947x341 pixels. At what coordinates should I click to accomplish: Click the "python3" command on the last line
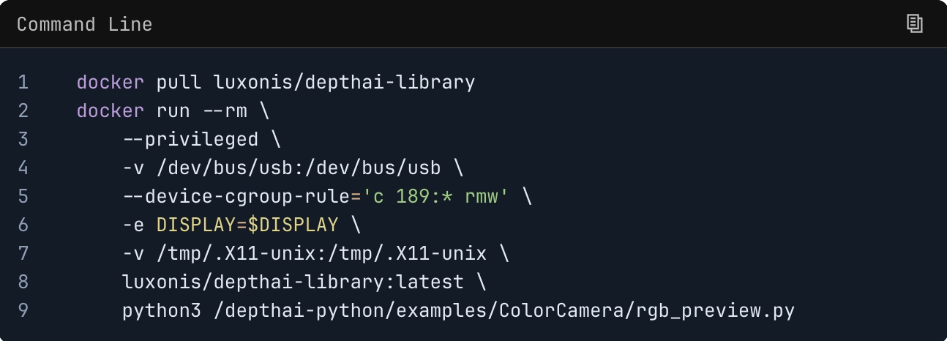coord(162,310)
